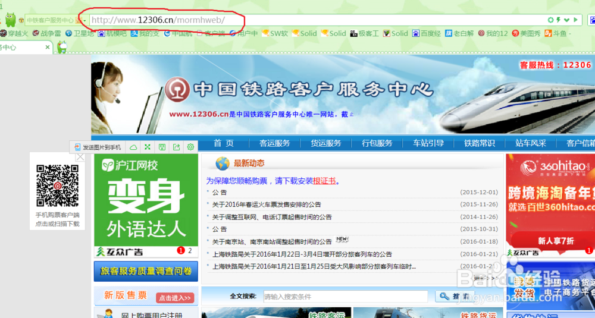Open the gear settings in image toolbar
Viewport: 595px width, 318px height.
point(190,147)
